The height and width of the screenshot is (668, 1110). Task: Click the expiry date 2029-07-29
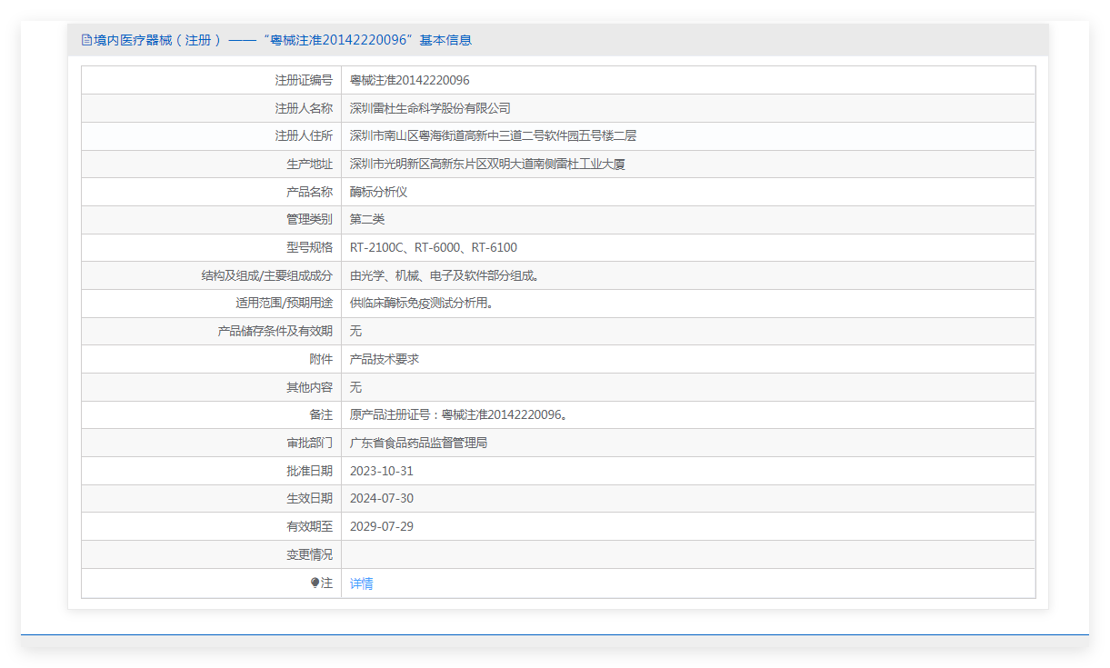click(382, 526)
